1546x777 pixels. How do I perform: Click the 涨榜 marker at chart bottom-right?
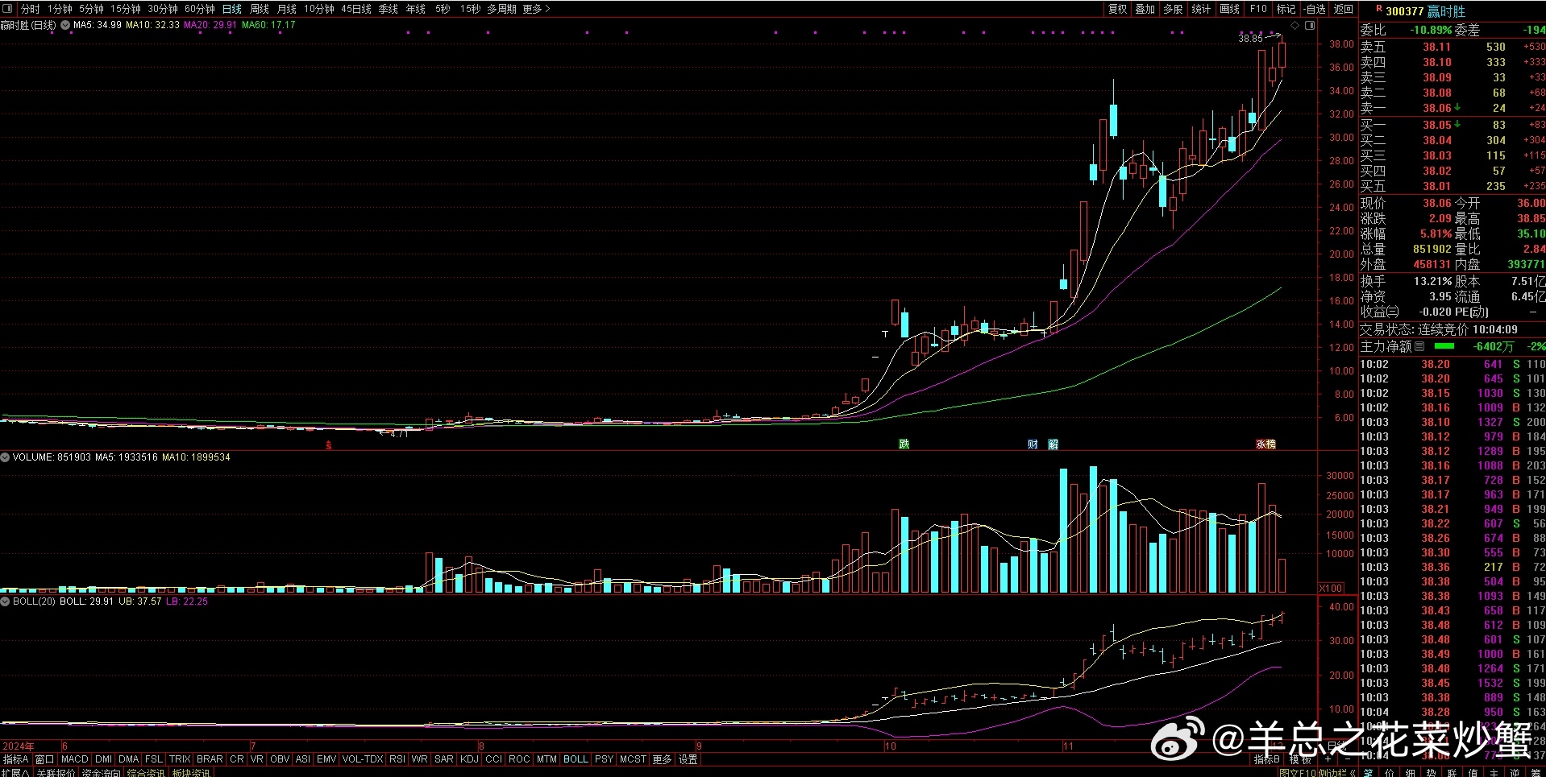point(1265,444)
